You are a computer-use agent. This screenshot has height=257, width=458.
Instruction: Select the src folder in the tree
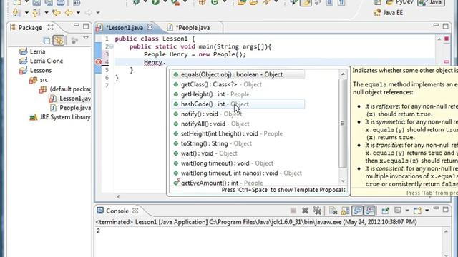(38, 79)
